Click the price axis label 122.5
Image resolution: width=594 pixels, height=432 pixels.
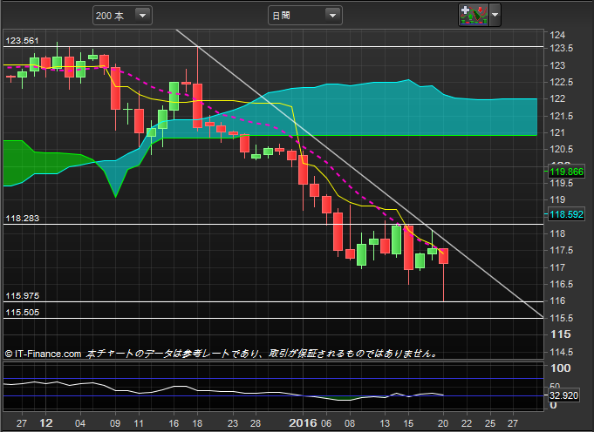click(561, 82)
